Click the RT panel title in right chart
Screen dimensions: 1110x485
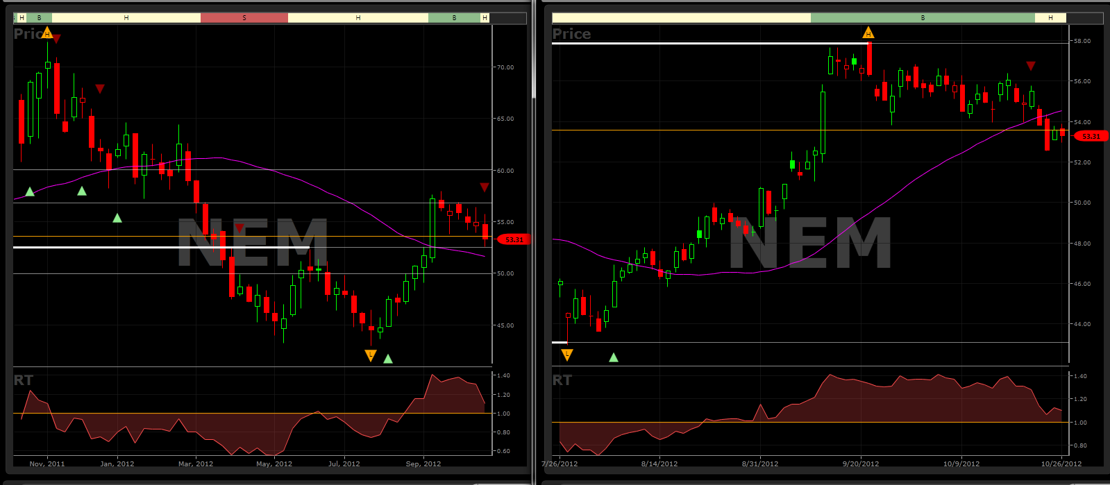562,380
